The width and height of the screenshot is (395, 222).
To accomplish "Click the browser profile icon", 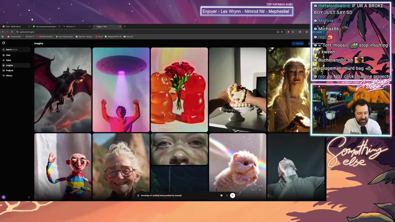I will click(x=306, y=32).
